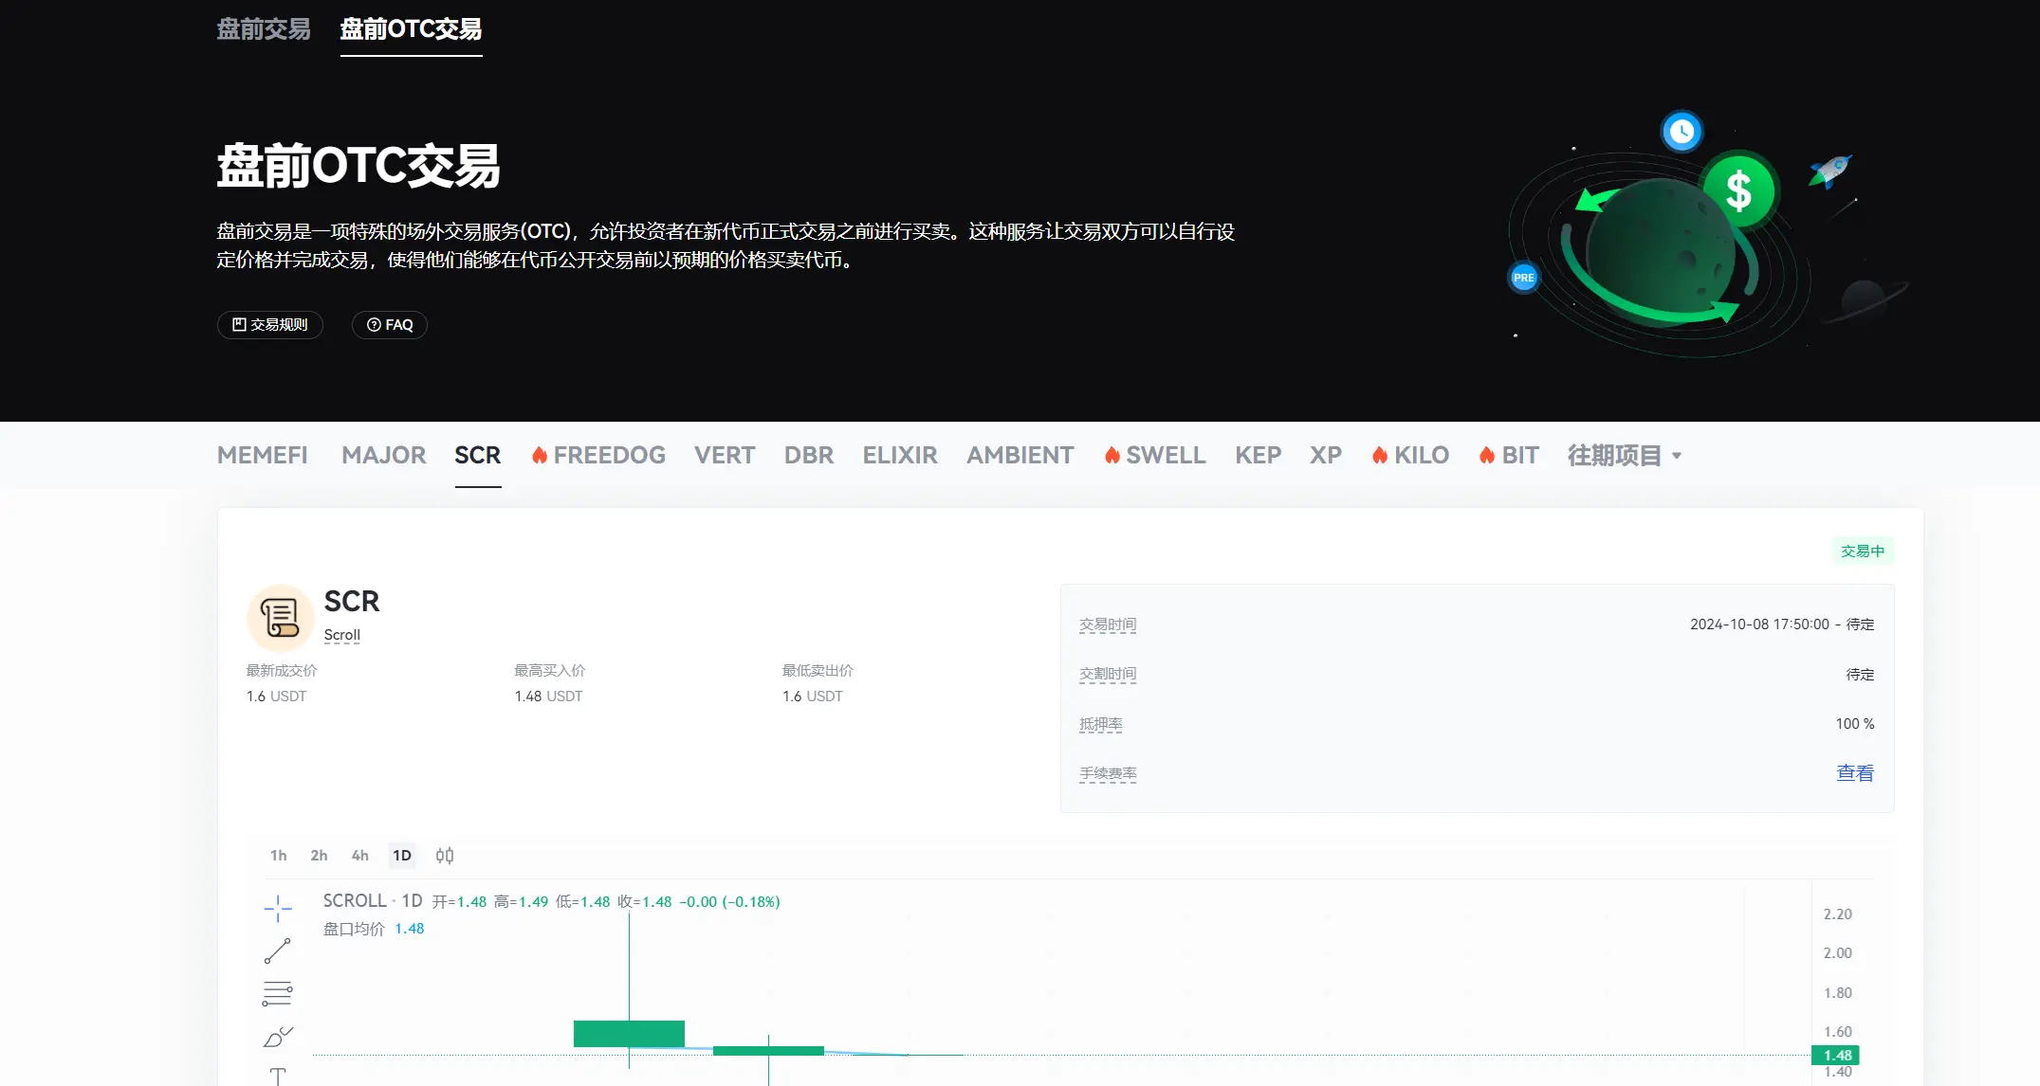The height and width of the screenshot is (1086, 2040).
Task: Set chart interval to 1D
Action: tap(402, 856)
